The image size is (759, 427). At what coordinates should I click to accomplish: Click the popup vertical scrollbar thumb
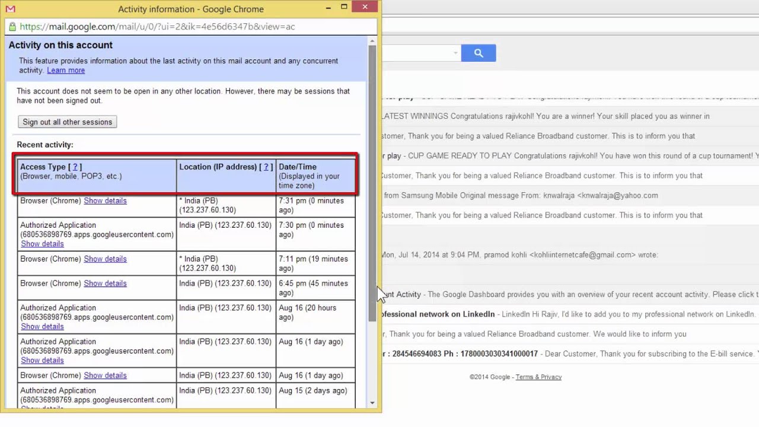pos(372,184)
